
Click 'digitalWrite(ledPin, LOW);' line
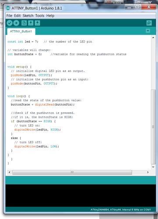pos(36,146)
